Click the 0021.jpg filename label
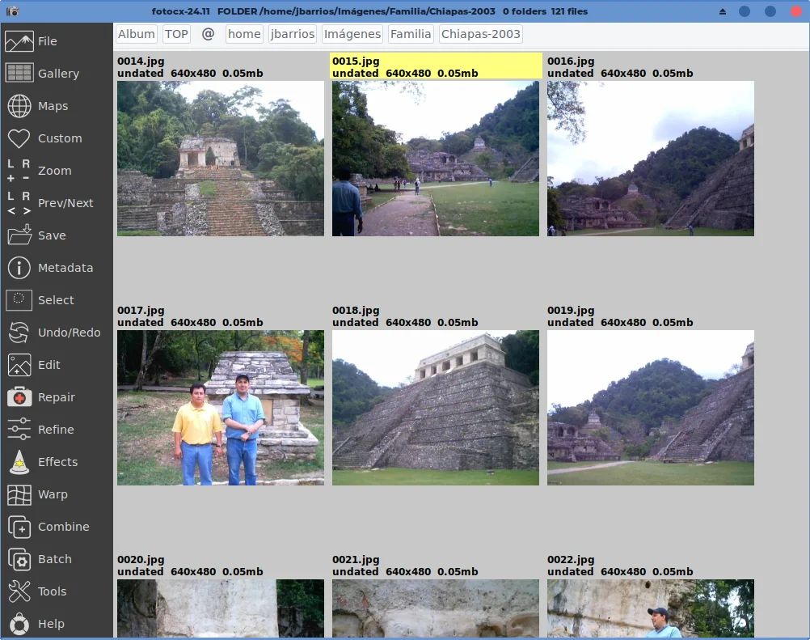 (x=356, y=559)
